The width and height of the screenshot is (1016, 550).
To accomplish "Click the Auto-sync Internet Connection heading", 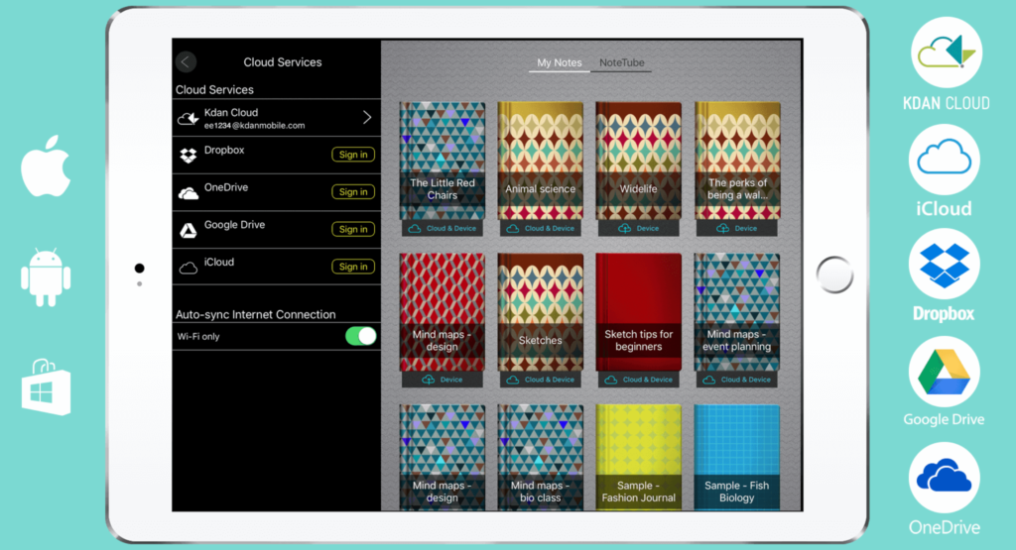I will click(255, 314).
